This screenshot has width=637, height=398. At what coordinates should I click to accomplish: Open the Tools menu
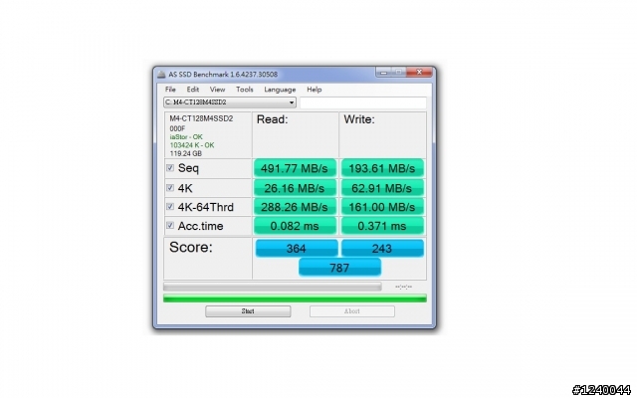[x=244, y=90]
